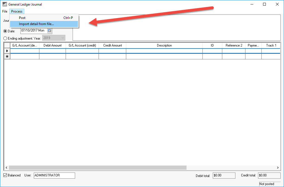Click the Description column header
The image size is (284, 187).
[x=164, y=45]
